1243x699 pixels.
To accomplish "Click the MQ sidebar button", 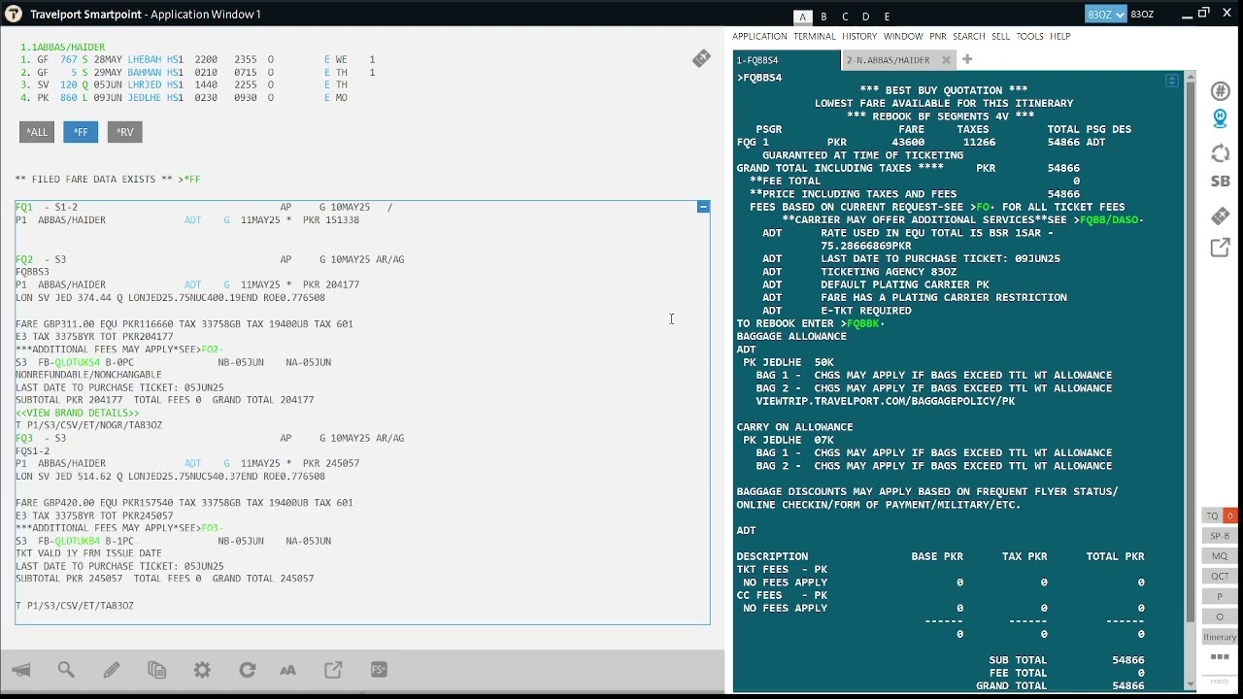I will pyautogui.click(x=1220, y=556).
